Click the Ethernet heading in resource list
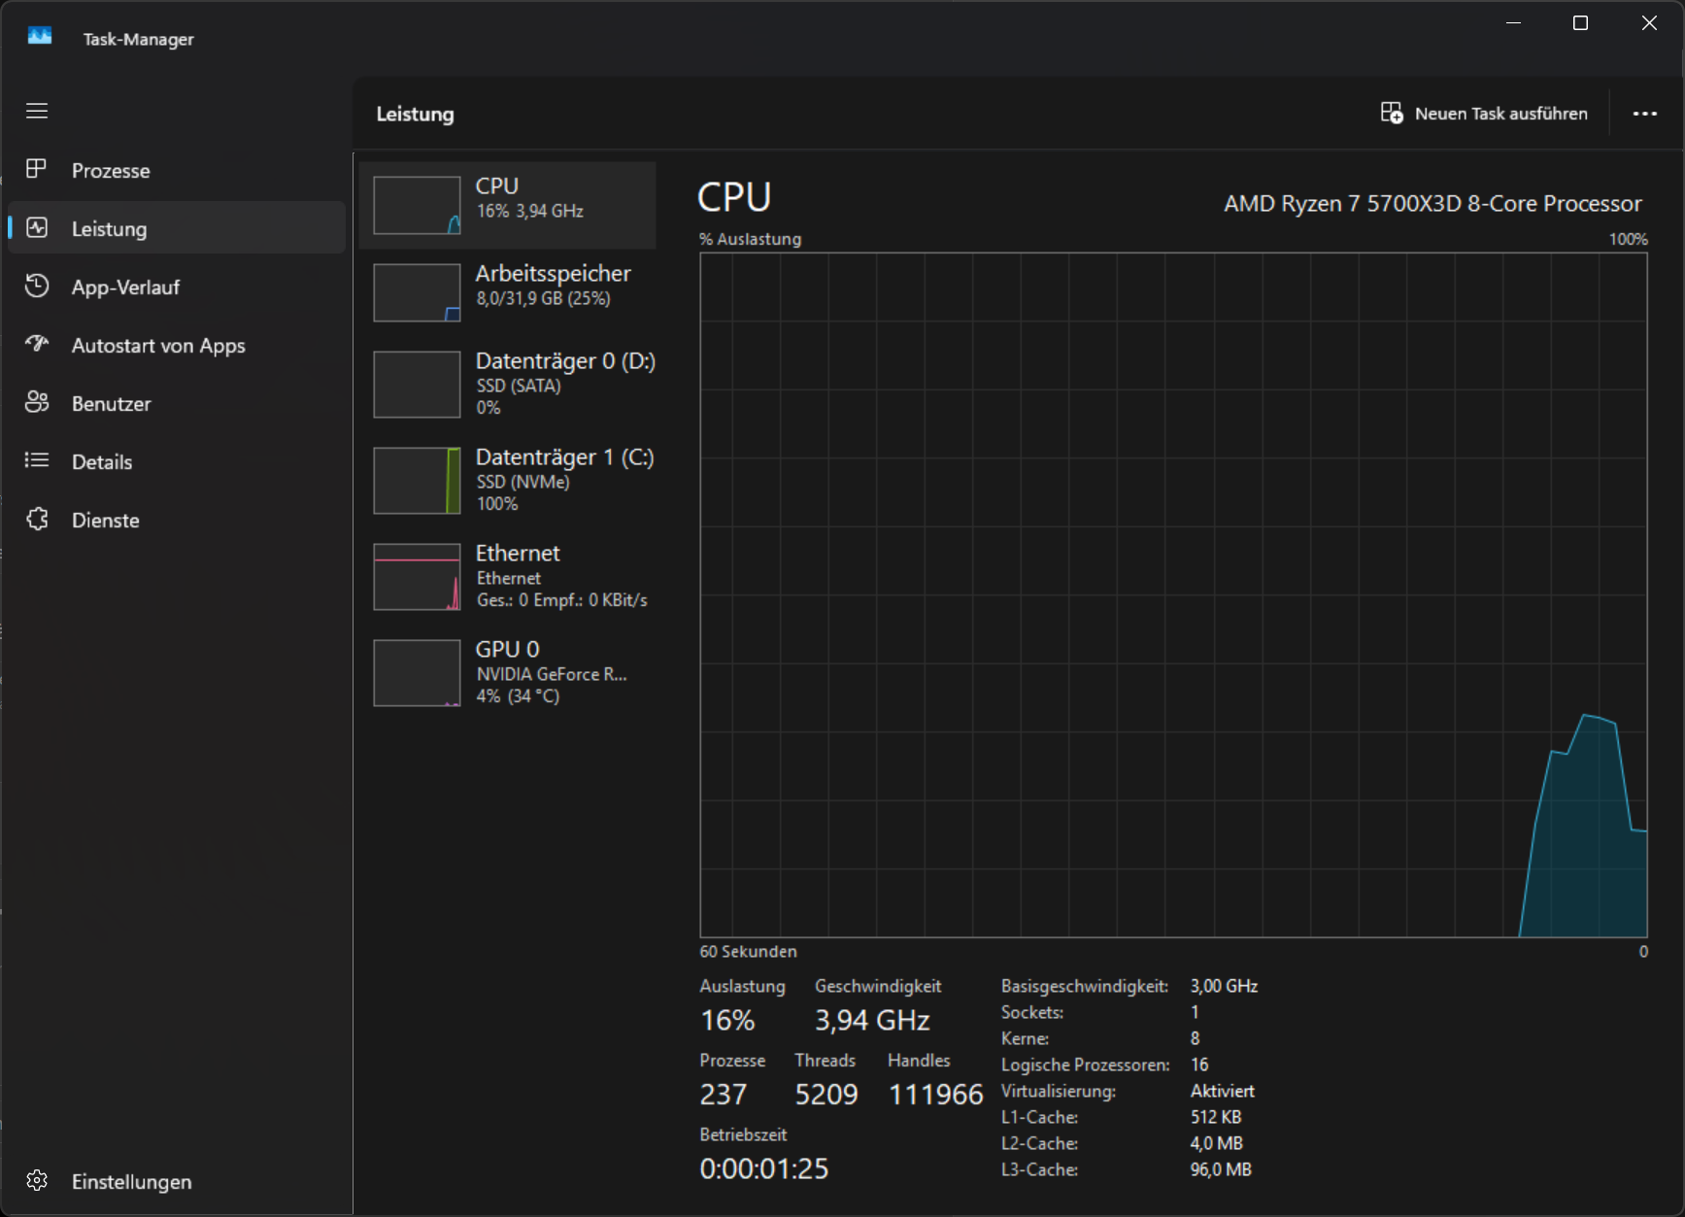This screenshot has height=1217, width=1685. tap(518, 553)
